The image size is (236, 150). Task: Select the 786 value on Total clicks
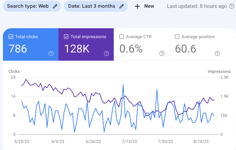[x=18, y=49]
